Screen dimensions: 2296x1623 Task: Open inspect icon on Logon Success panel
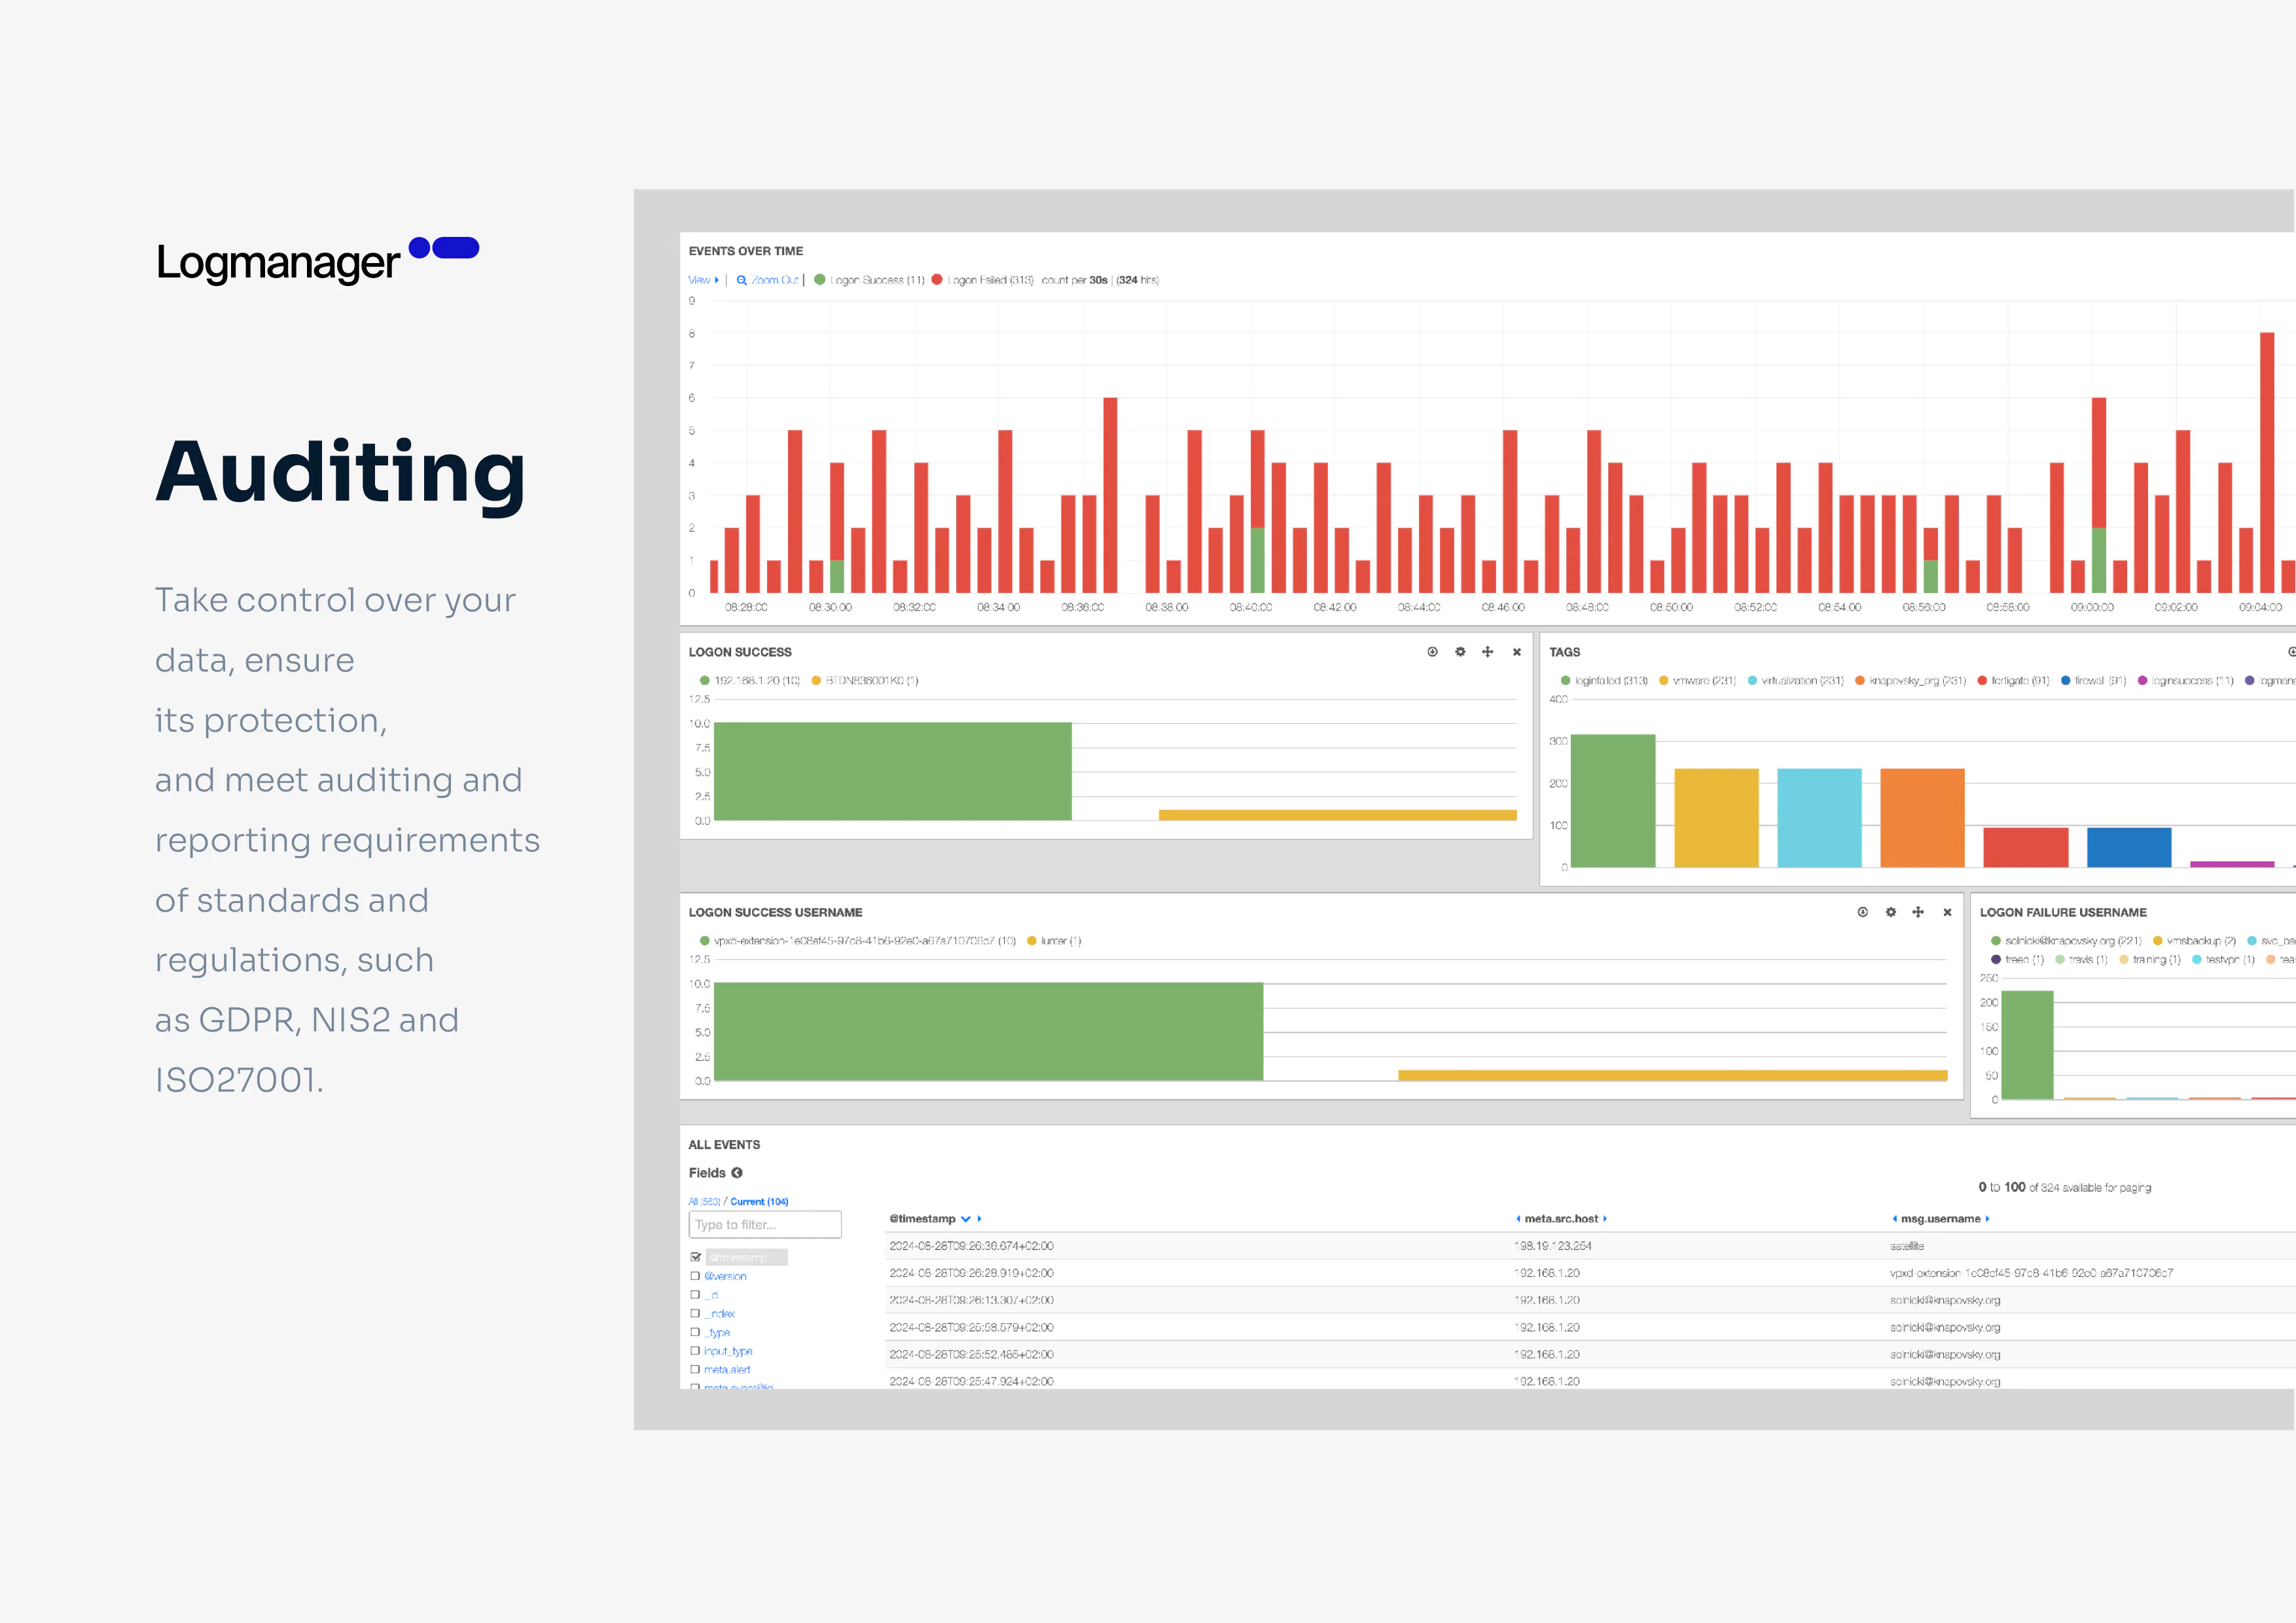pos(1432,652)
